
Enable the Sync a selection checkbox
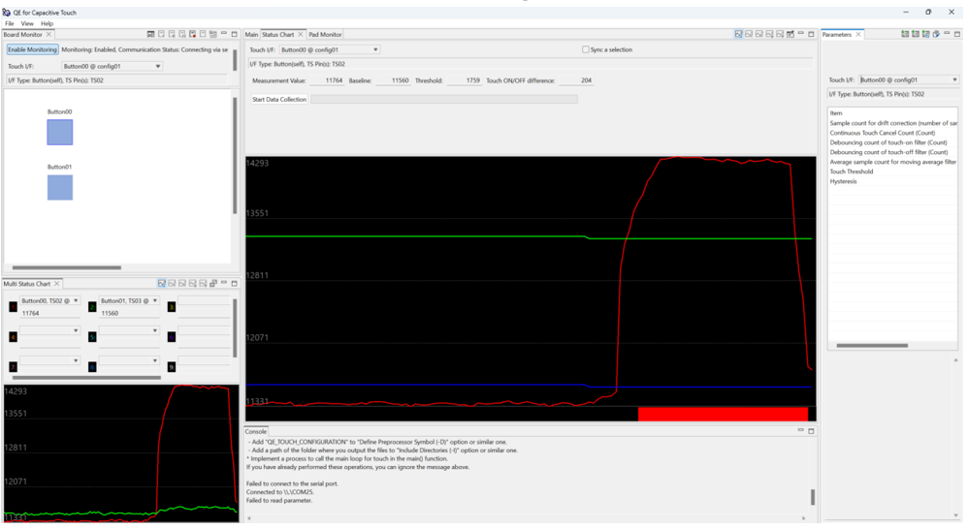(586, 49)
